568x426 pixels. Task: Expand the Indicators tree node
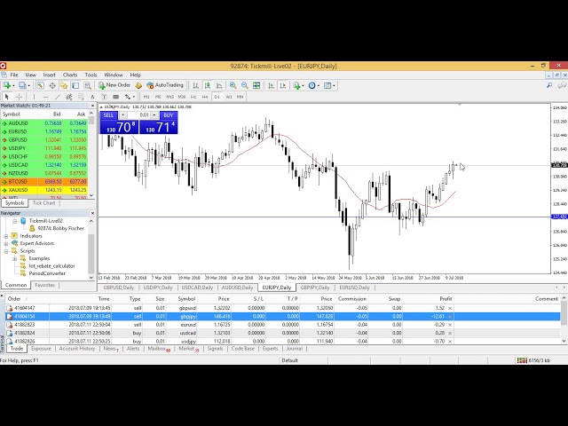coord(5,235)
